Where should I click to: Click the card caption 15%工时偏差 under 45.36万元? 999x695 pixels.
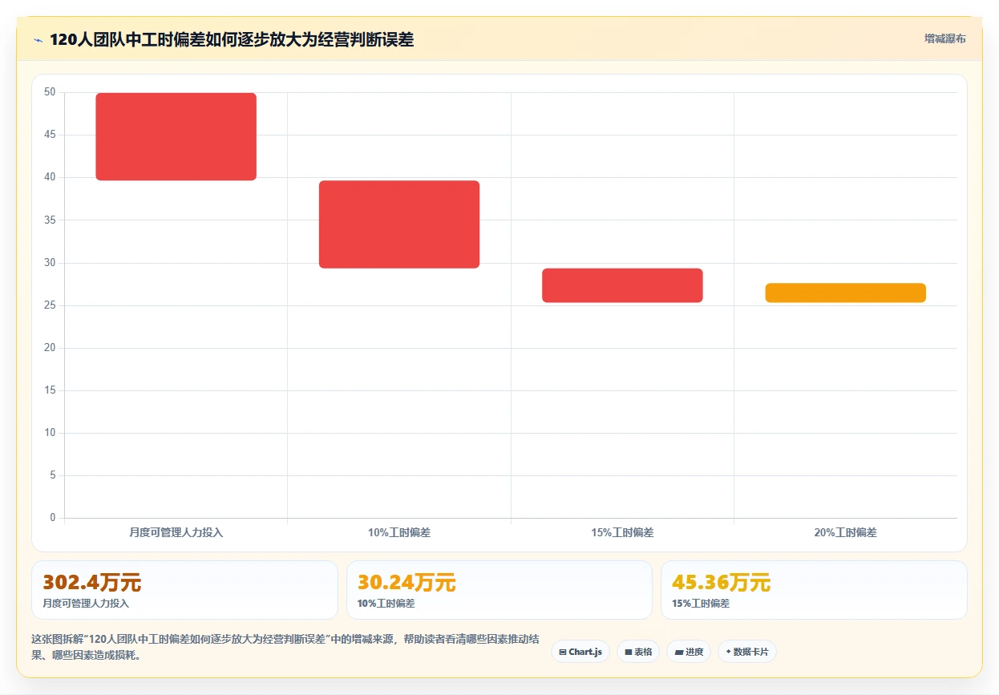pyautogui.click(x=701, y=604)
